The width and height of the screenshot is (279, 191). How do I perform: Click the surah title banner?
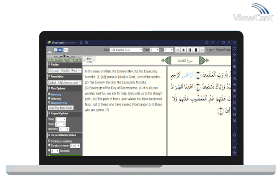click(x=185, y=60)
